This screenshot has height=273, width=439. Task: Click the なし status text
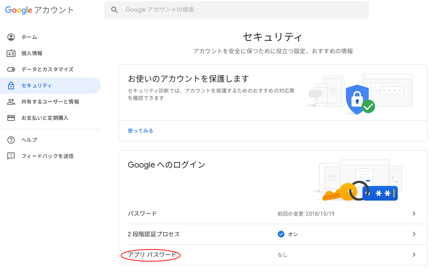pyautogui.click(x=283, y=255)
